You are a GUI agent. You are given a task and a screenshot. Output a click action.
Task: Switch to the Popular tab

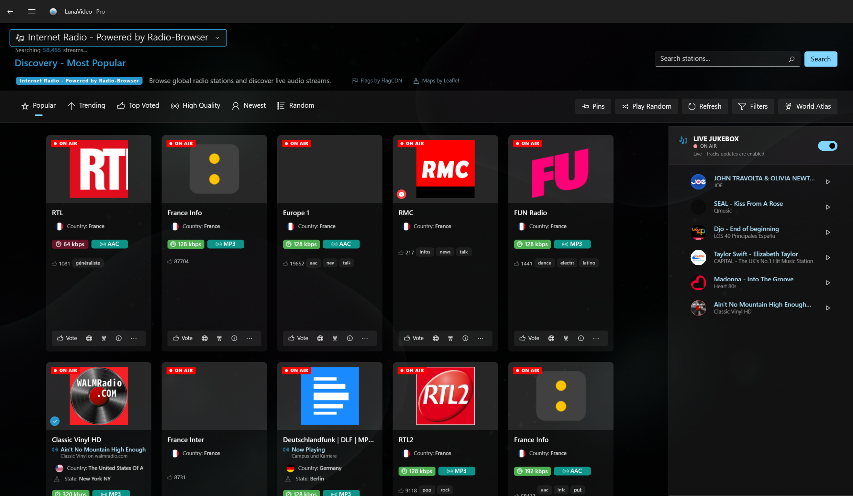39,105
